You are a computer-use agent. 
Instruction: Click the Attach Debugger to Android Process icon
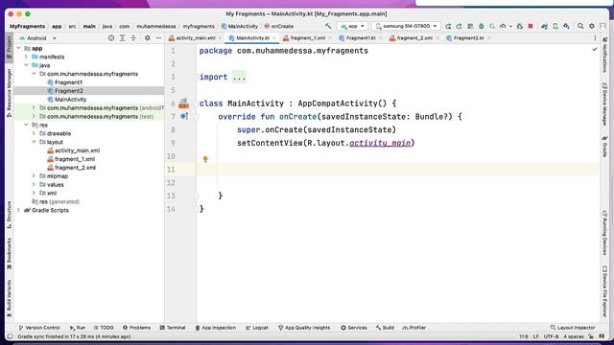(x=520, y=26)
